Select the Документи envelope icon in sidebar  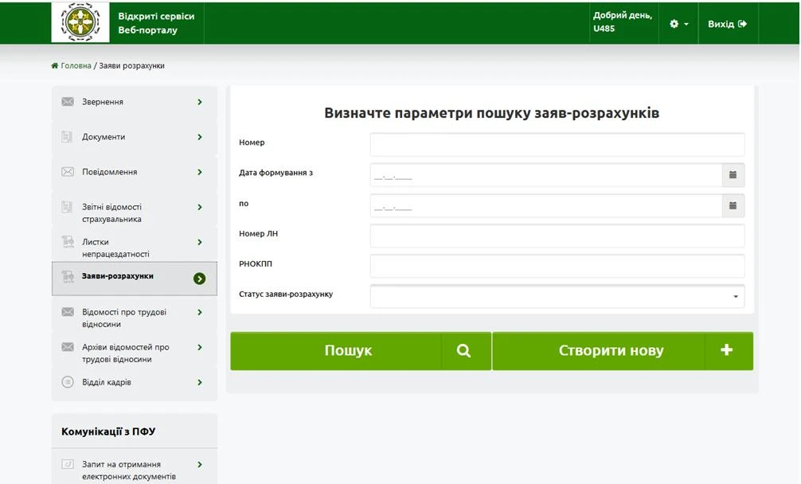(68, 137)
